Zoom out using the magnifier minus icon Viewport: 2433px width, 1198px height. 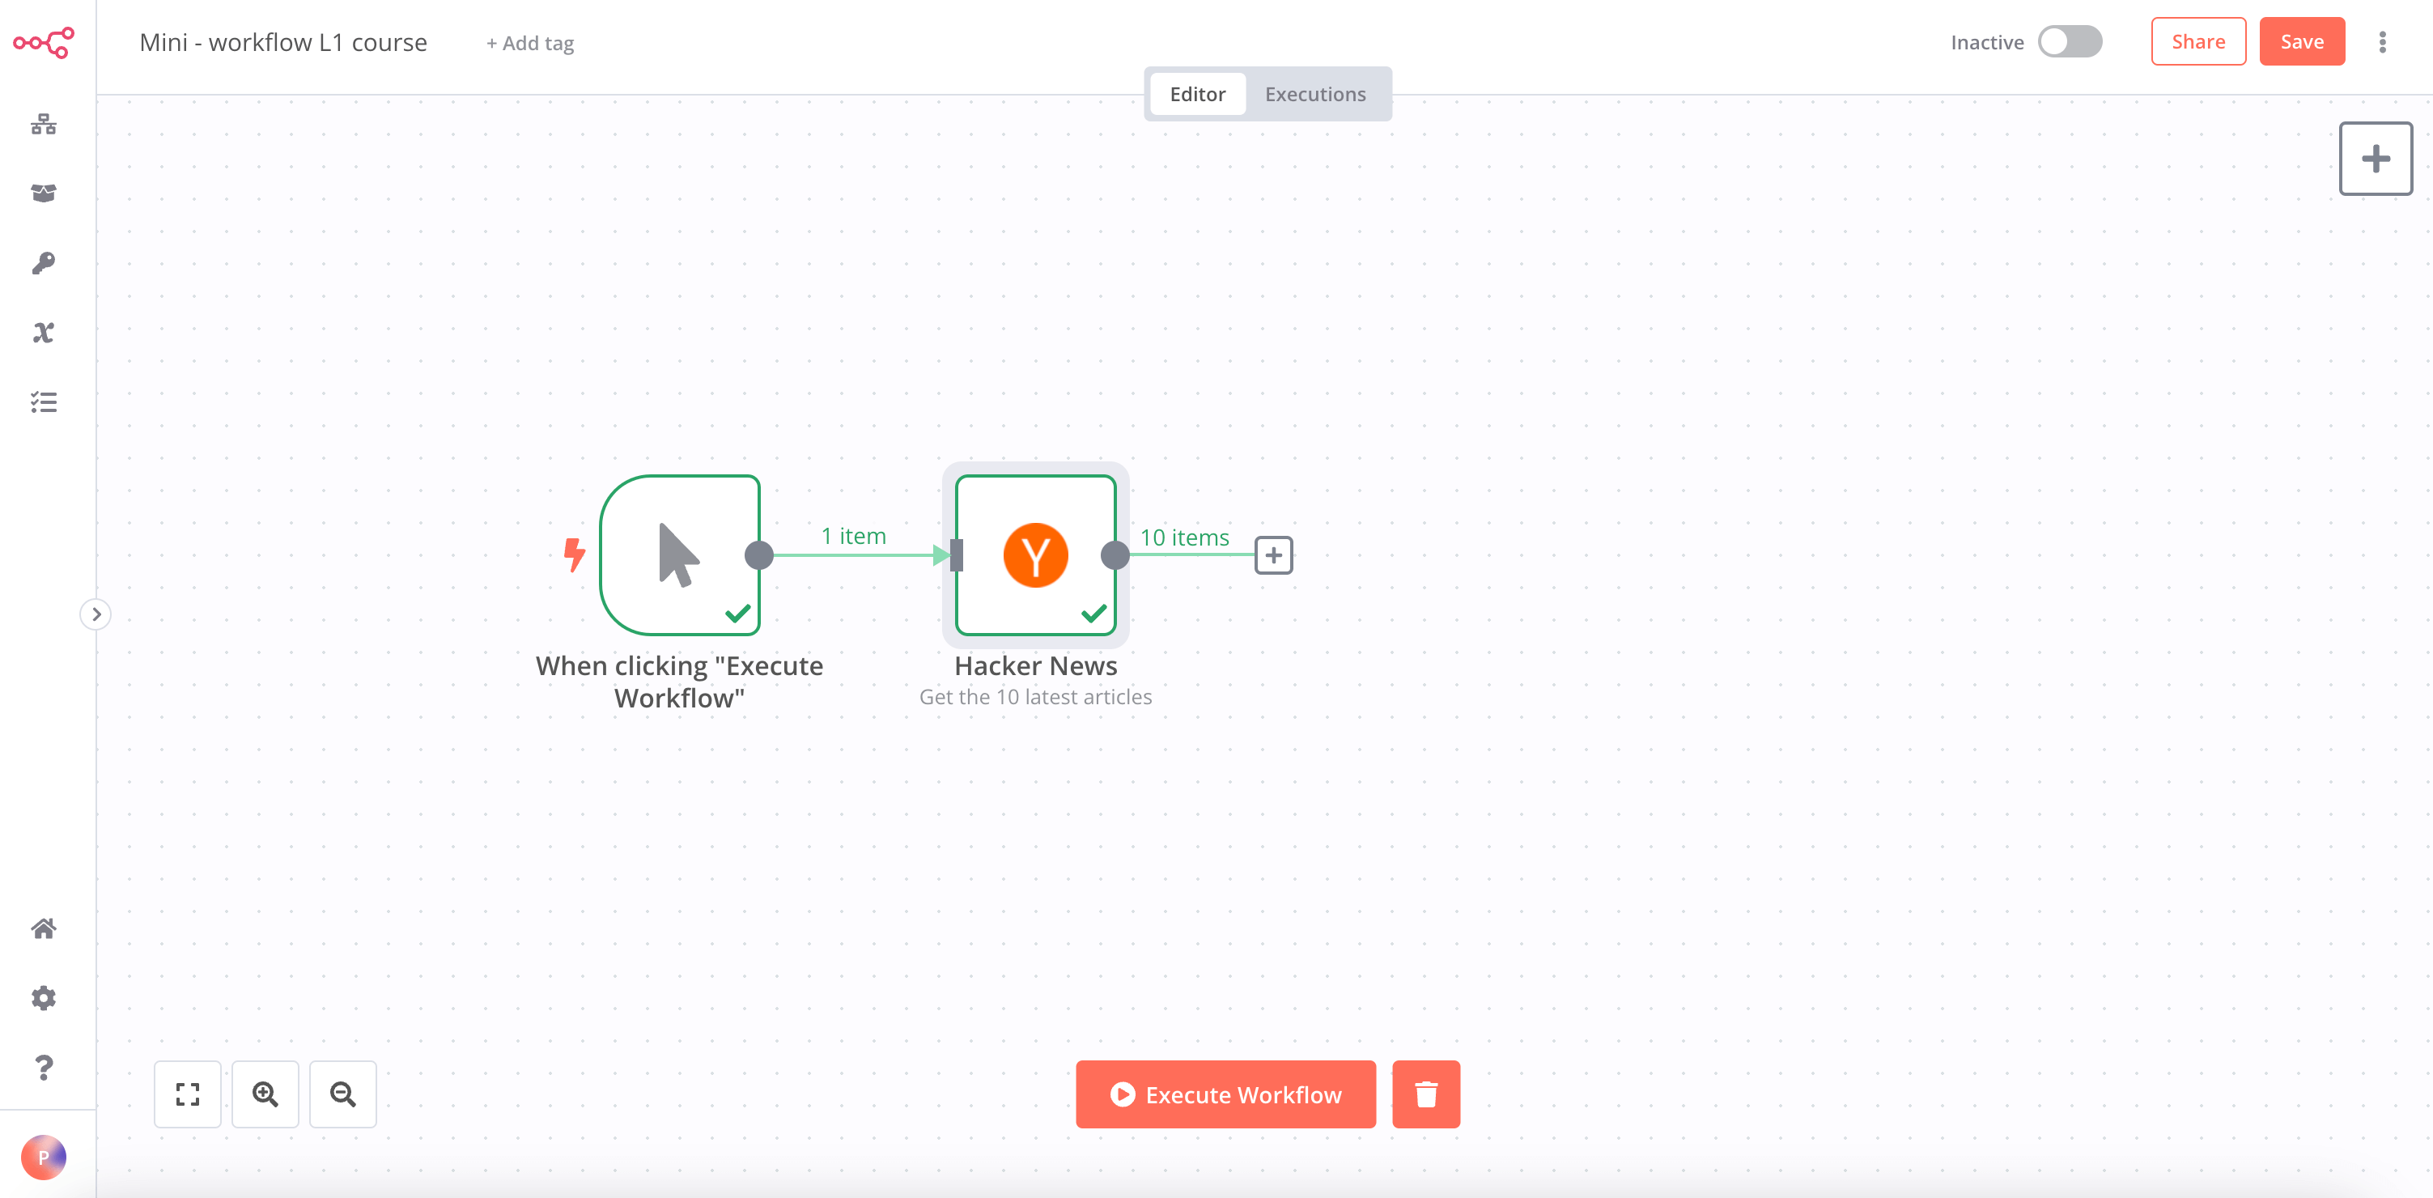pyautogui.click(x=343, y=1094)
